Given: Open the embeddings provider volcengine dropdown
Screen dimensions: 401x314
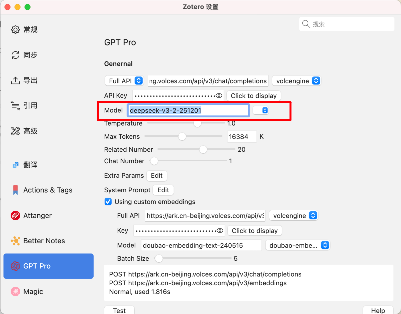Looking at the screenshot, I should pyautogui.click(x=294, y=215).
